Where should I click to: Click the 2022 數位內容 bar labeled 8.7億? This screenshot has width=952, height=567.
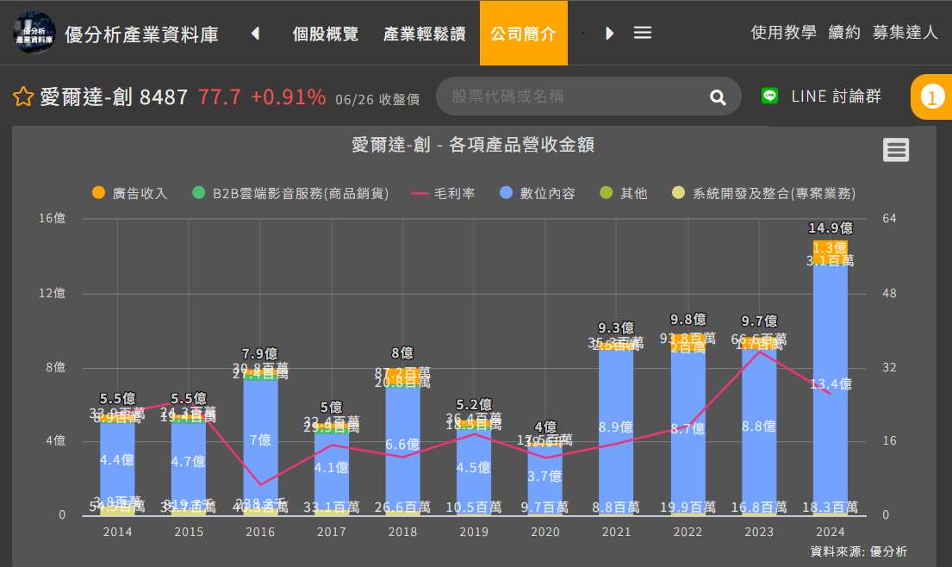(688, 433)
